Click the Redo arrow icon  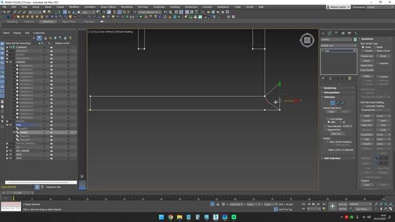point(9,12)
